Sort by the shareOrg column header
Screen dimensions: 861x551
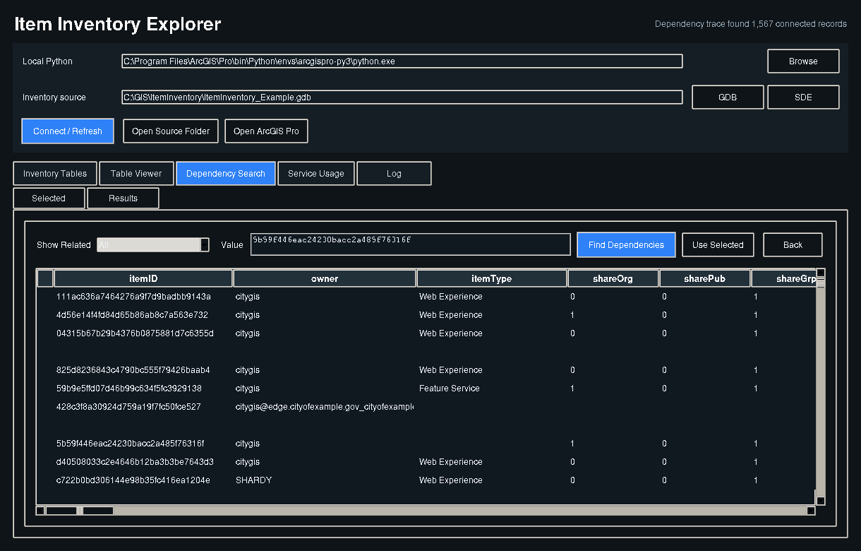pyautogui.click(x=613, y=279)
